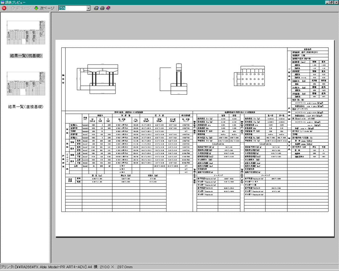Open printer setup, first printer icon after zoom
This screenshot has width=339, height=271.
click(96, 8)
